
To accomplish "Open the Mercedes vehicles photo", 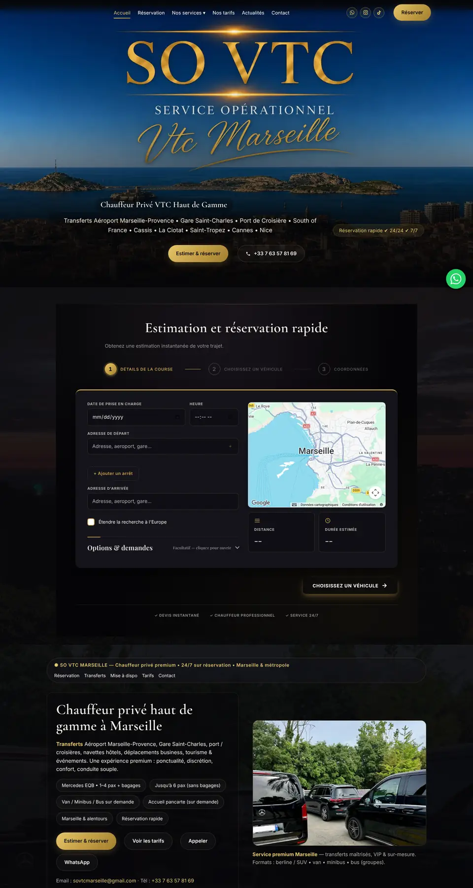I will click(x=339, y=783).
